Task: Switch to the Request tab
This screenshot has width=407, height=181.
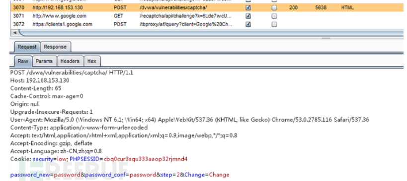Action: [x=27, y=47]
